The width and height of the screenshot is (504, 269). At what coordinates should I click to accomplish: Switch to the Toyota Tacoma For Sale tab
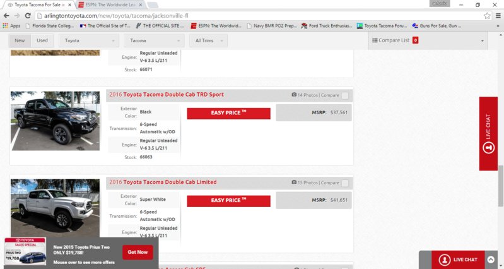pos(38,5)
